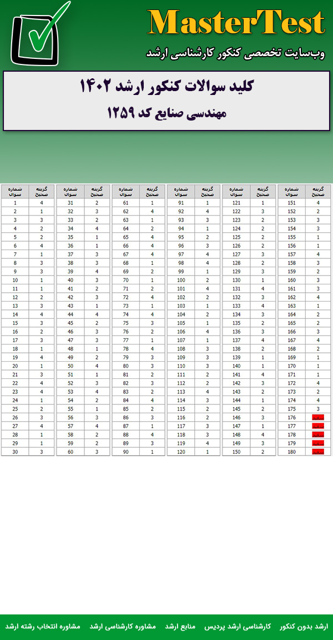Click the red answer cell for question 180
The width and height of the screenshot is (333, 640).
[x=318, y=452]
